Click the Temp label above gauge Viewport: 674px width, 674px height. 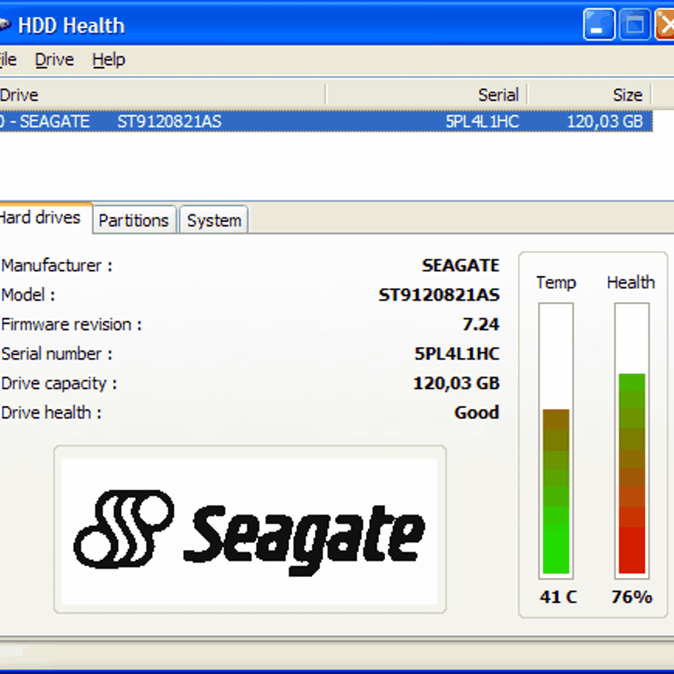(x=556, y=282)
